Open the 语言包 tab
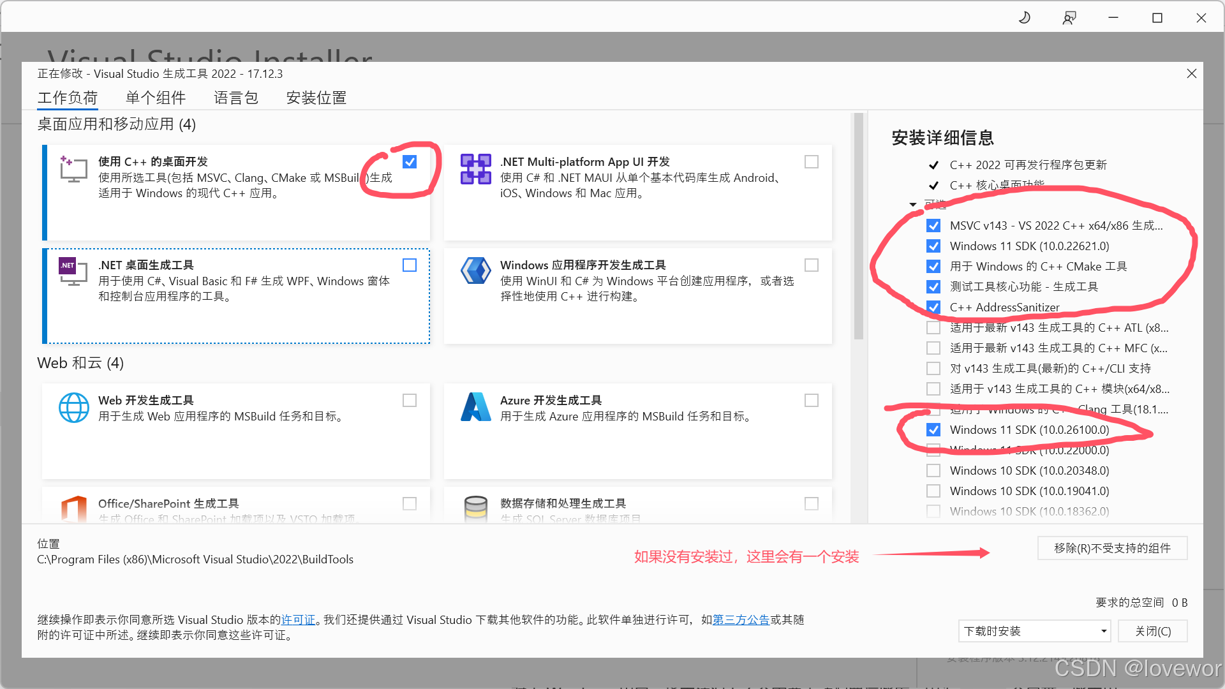The image size is (1225, 689). coord(236,98)
